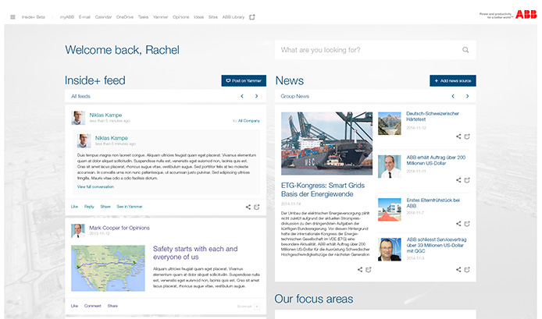Bookmark the ETG-Kongress article icon
Screen dimensions: 542x319
pos(369,270)
